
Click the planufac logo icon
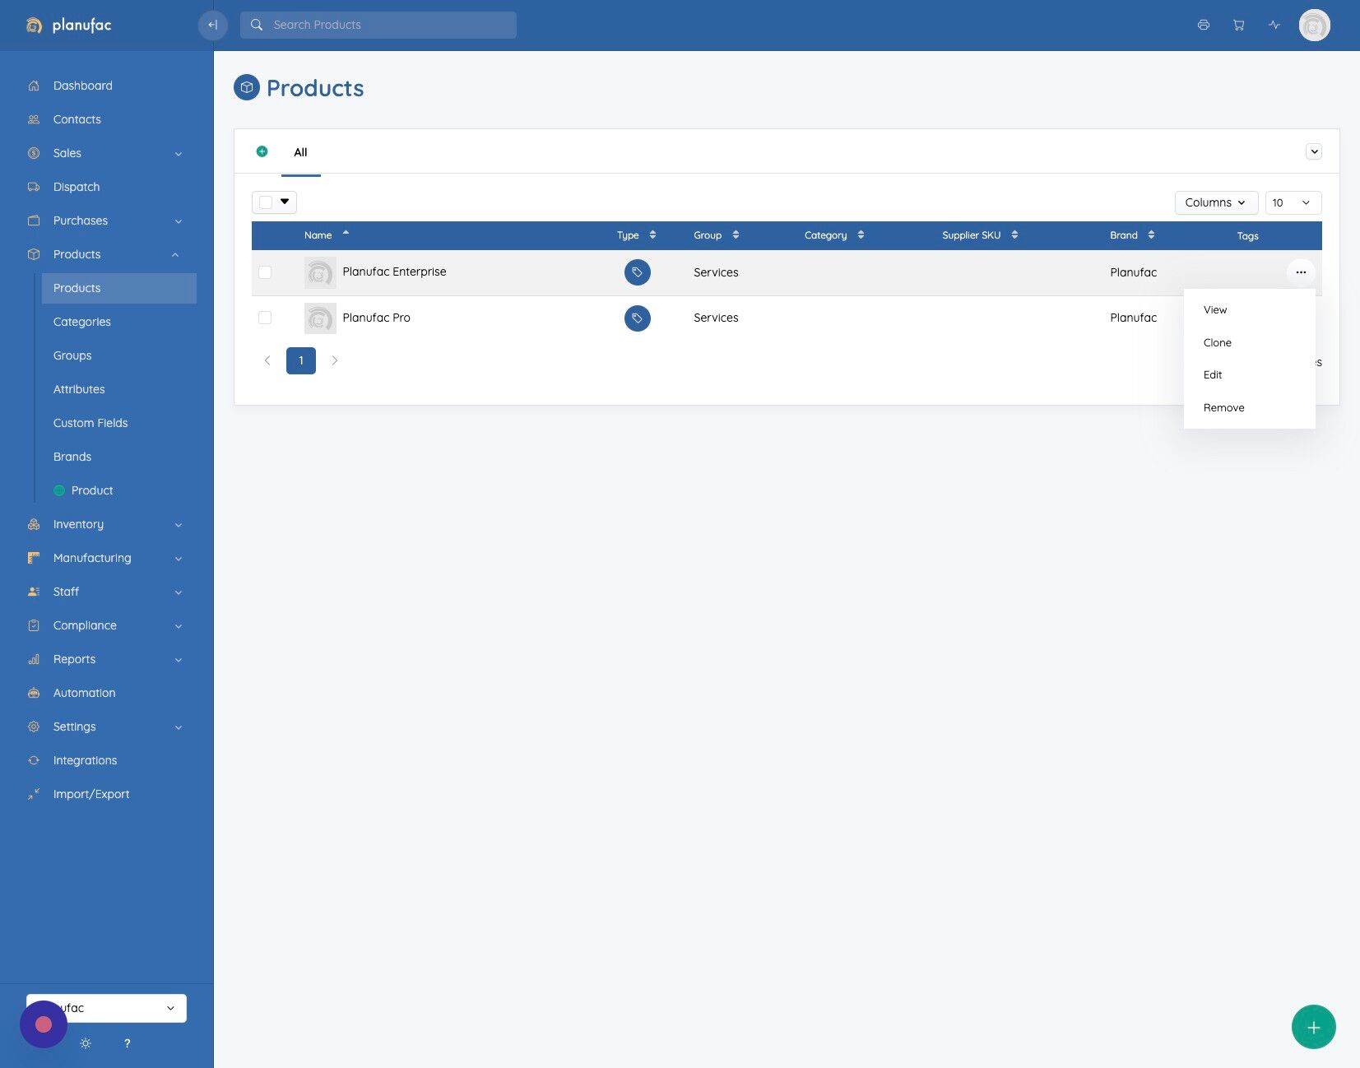coord(34,26)
